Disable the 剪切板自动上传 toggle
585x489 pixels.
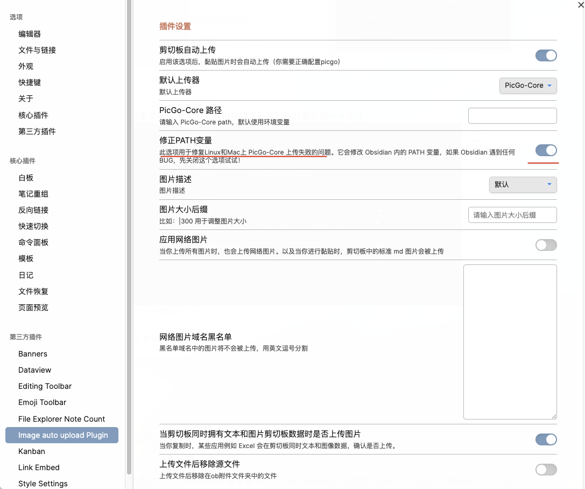[546, 55]
